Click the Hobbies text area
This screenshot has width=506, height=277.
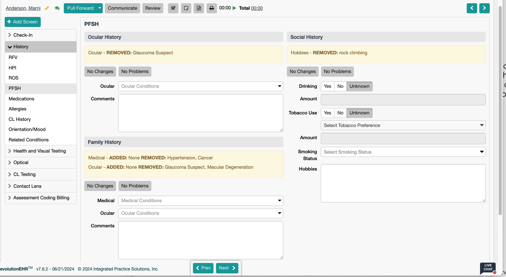(403, 183)
